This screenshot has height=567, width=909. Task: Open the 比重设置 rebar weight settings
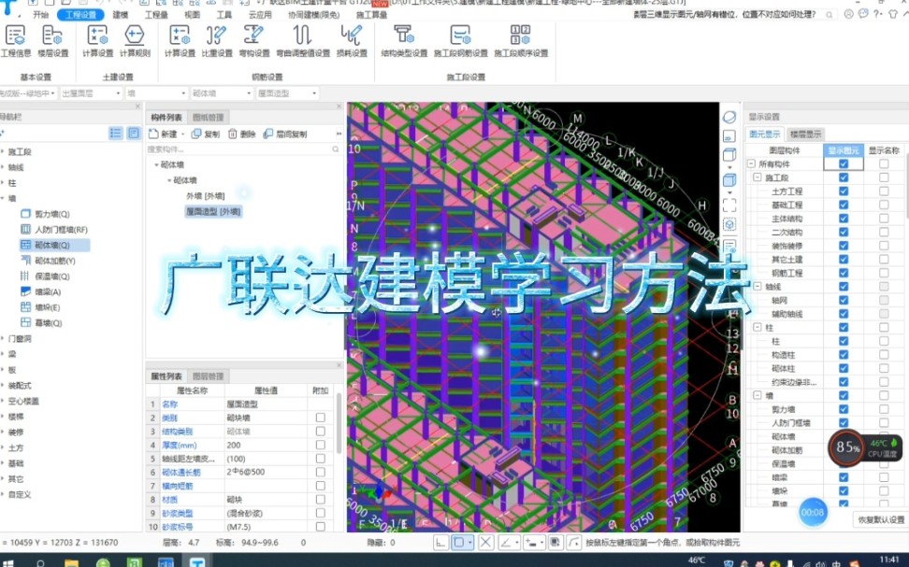coord(217,37)
